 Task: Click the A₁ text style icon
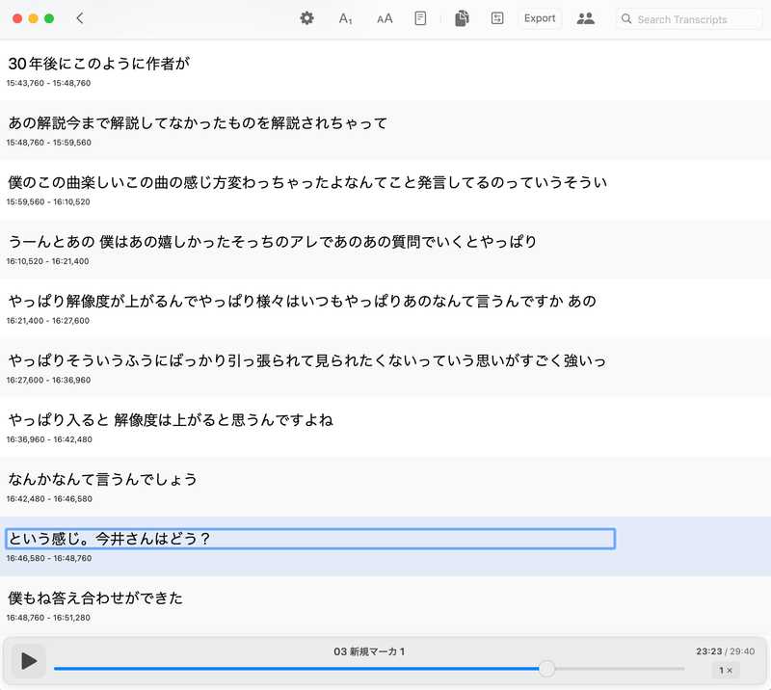pos(344,17)
